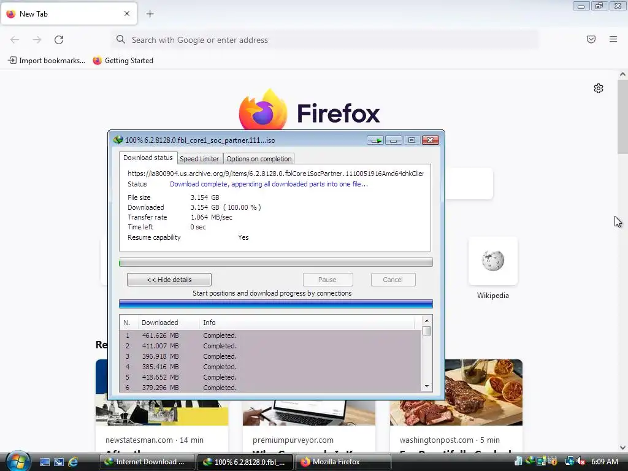The height and width of the screenshot is (471, 628).
Task: Focus the Firefox address bar
Action: pyautogui.click(x=325, y=40)
